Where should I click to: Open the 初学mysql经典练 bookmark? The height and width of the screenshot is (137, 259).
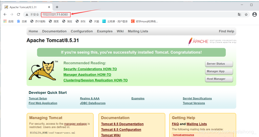(145, 21)
